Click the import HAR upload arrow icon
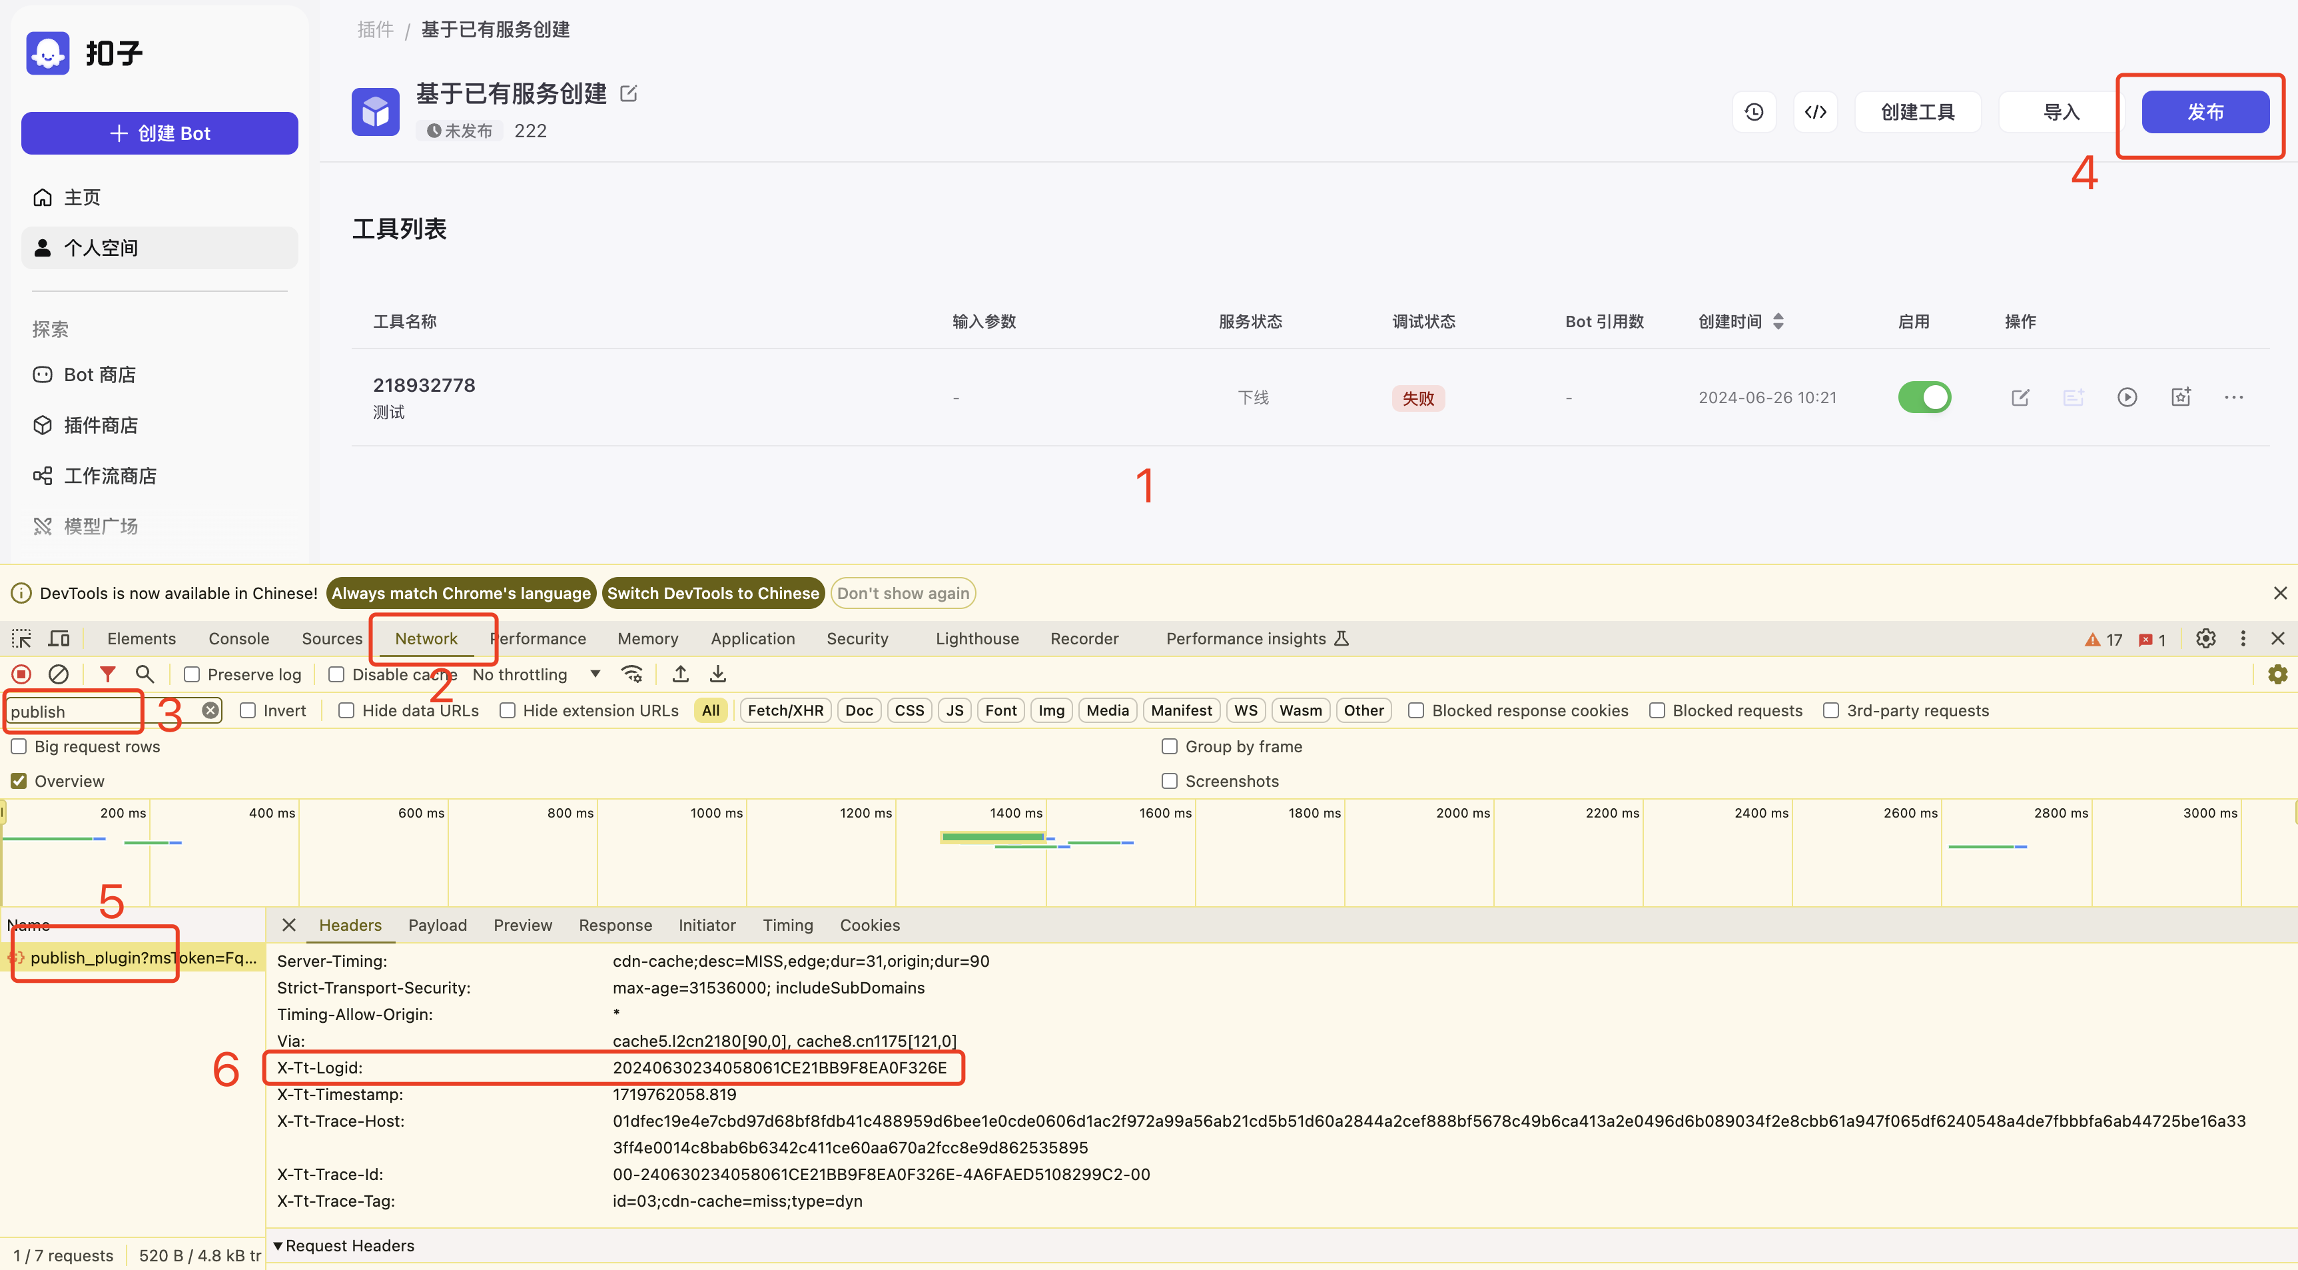This screenshot has height=1270, width=2298. (x=680, y=674)
